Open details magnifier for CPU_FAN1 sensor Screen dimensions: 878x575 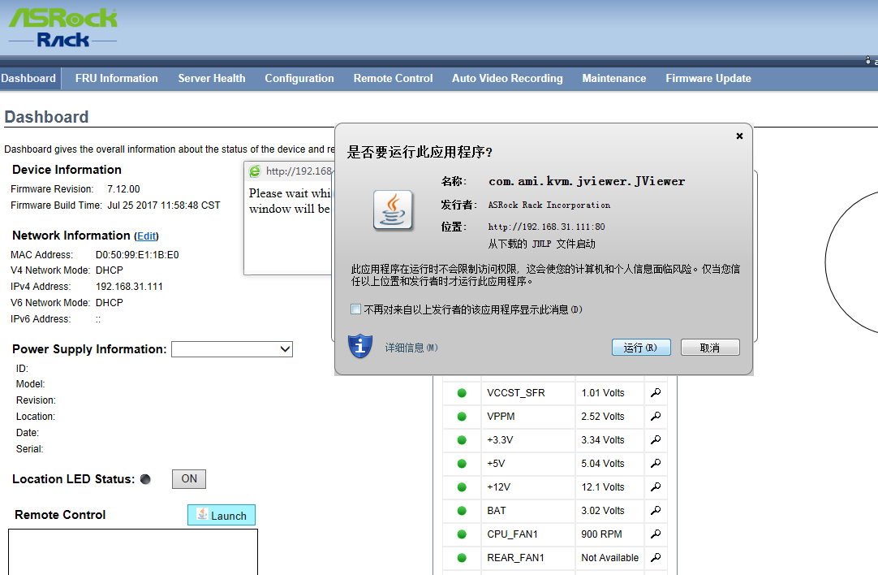pos(656,534)
